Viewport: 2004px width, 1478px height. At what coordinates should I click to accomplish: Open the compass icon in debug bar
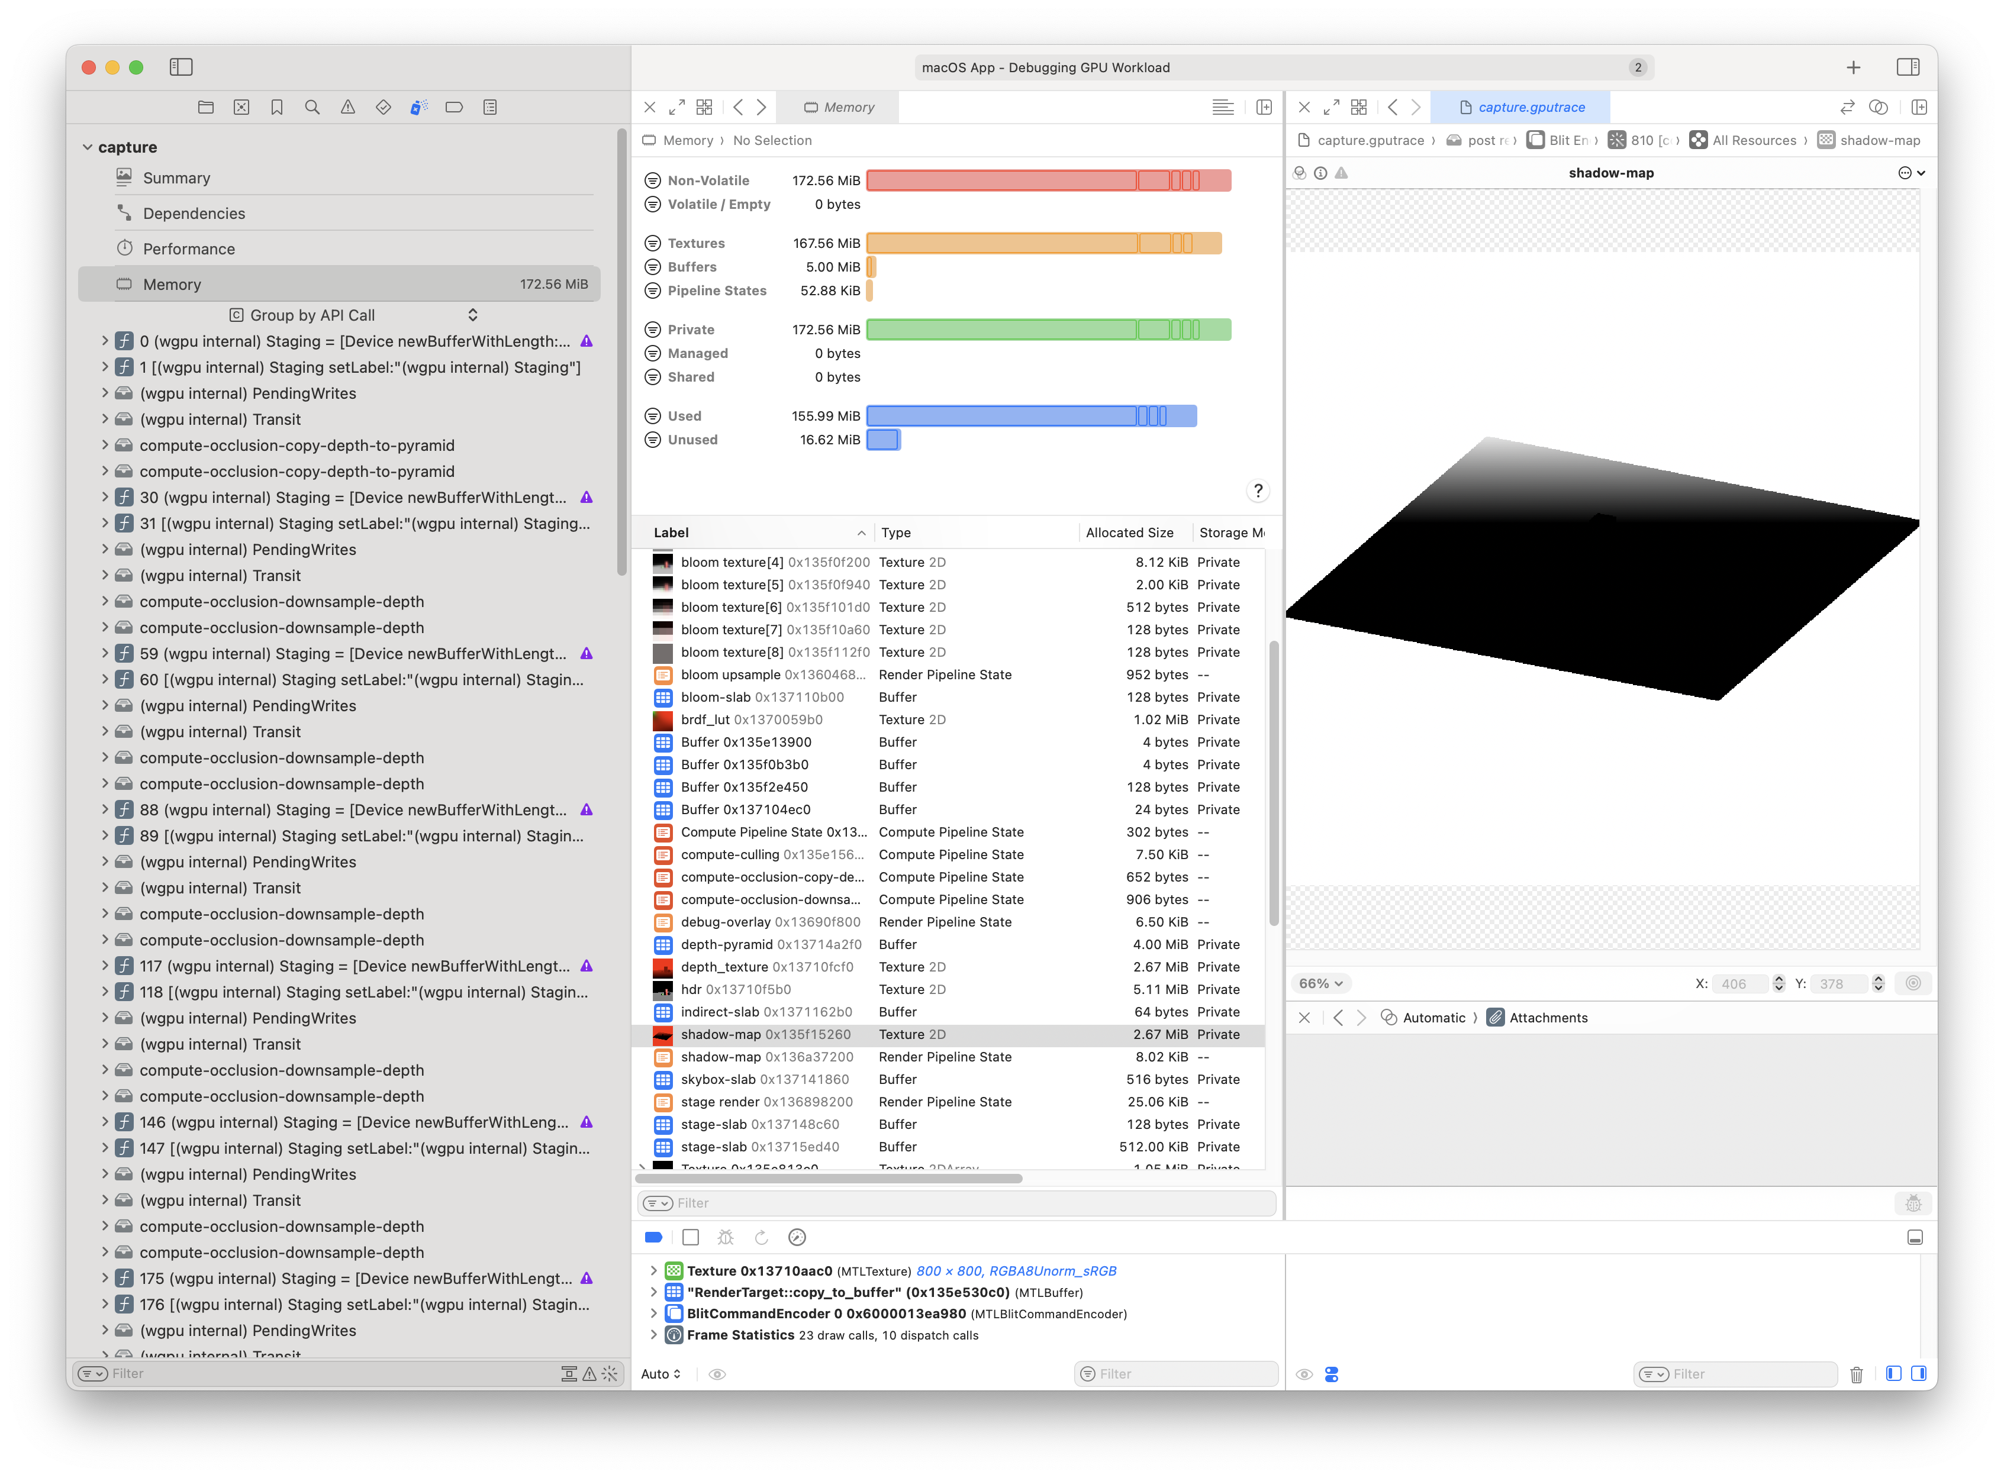coord(797,1237)
